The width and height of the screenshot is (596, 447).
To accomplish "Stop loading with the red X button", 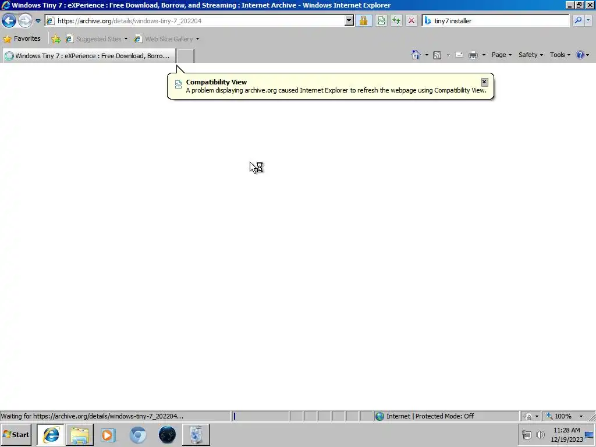I will [x=411, y=20].
